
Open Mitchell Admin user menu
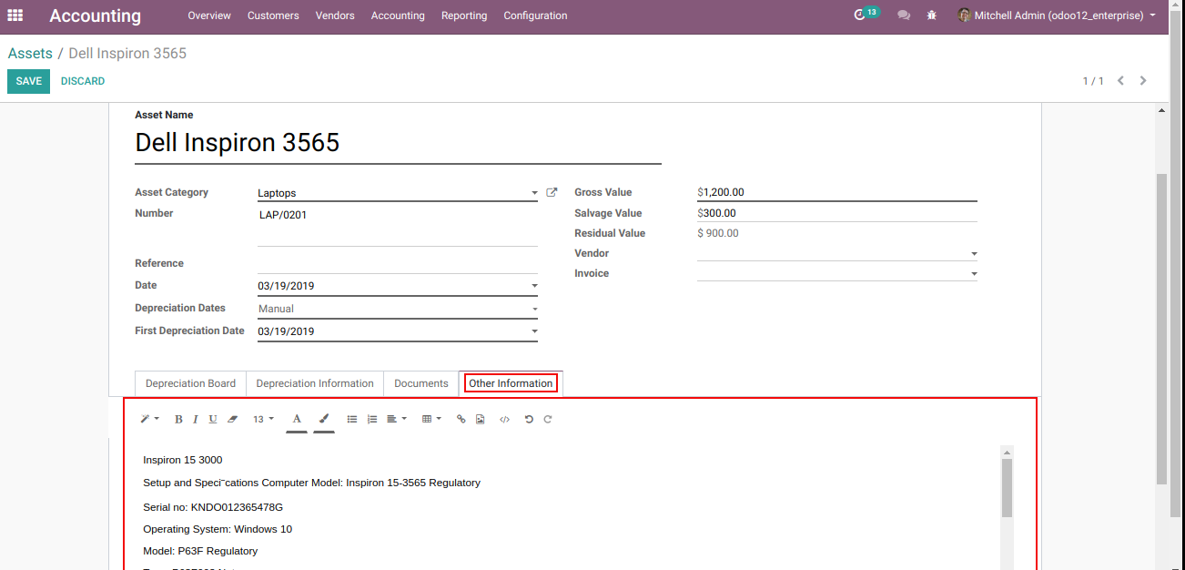[x=1057, y=15]
